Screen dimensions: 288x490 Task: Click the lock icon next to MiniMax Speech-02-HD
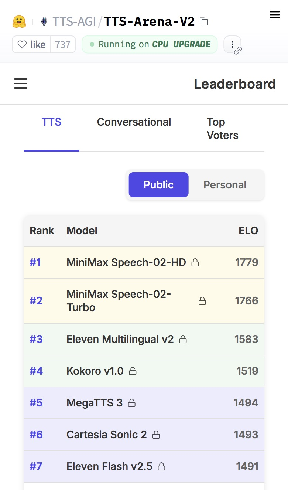[195, 263]
